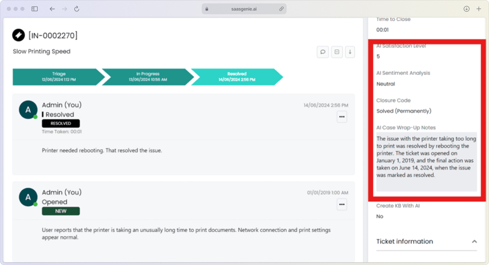Open the conversation bubble icon on the ticket

pyautogui.click(x=323, y=52)
